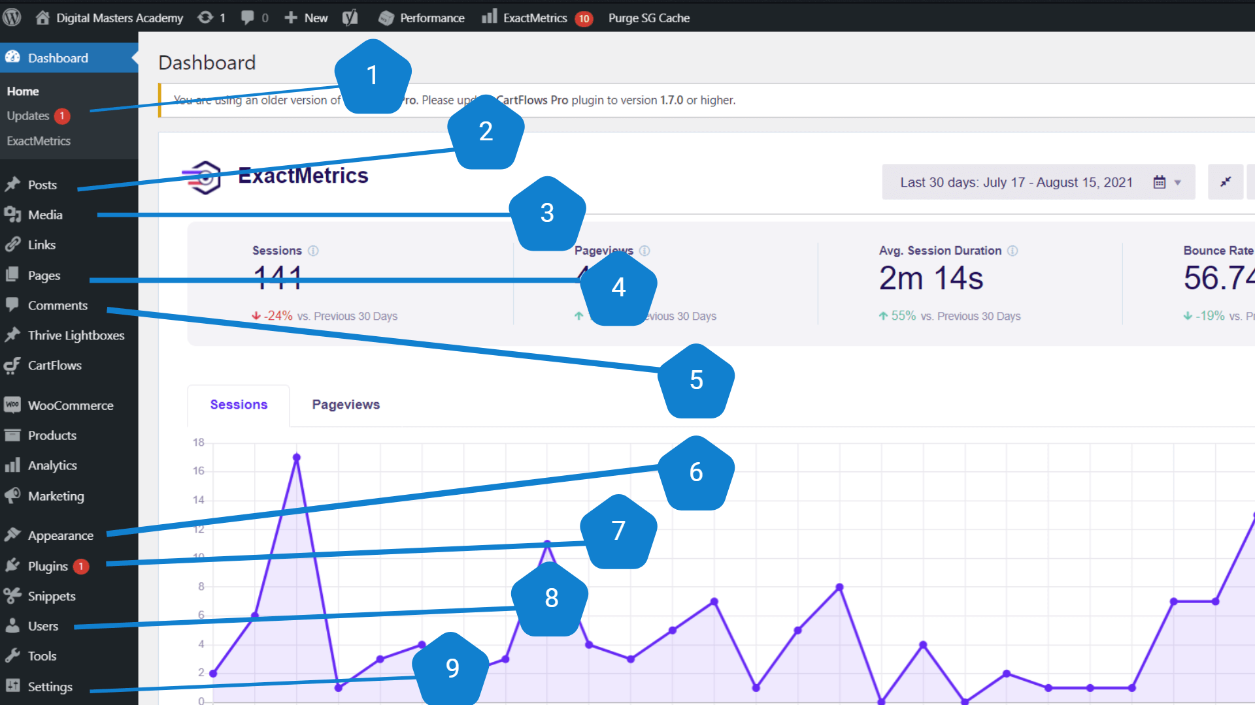Click the plus New icon
The width and height of the screenshot is (1255, 705).
(291, 18)
